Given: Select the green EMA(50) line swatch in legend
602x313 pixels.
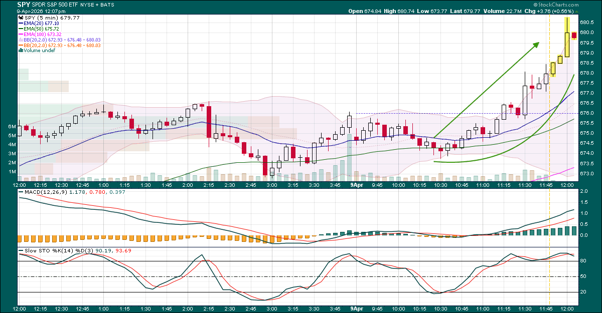Looking at the screenshot, I should (x=20, y=29).
